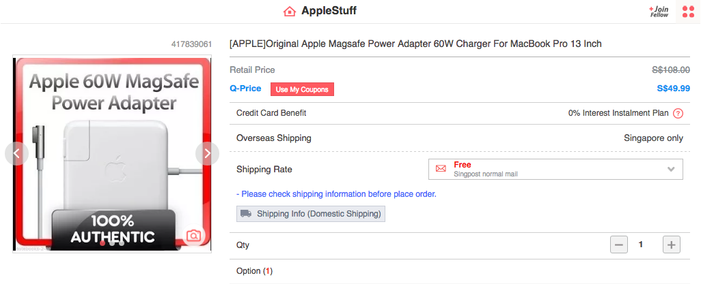Select the first image carousel dot
Screen dimensions: 701x284
coord(102,243)
